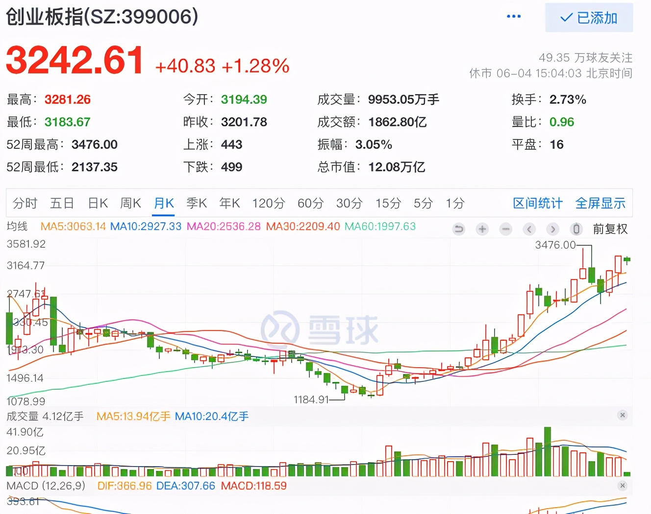Select the 周K weekly chart tab
651x514 pixels.
point(130,203)
